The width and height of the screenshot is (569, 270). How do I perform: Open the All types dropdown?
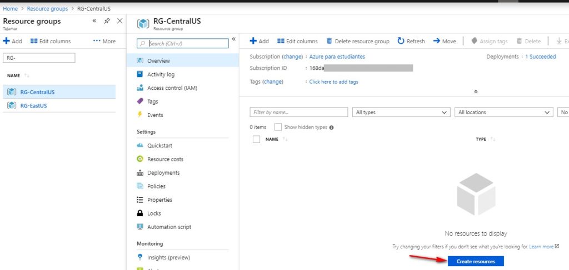(x=401, y=112)
